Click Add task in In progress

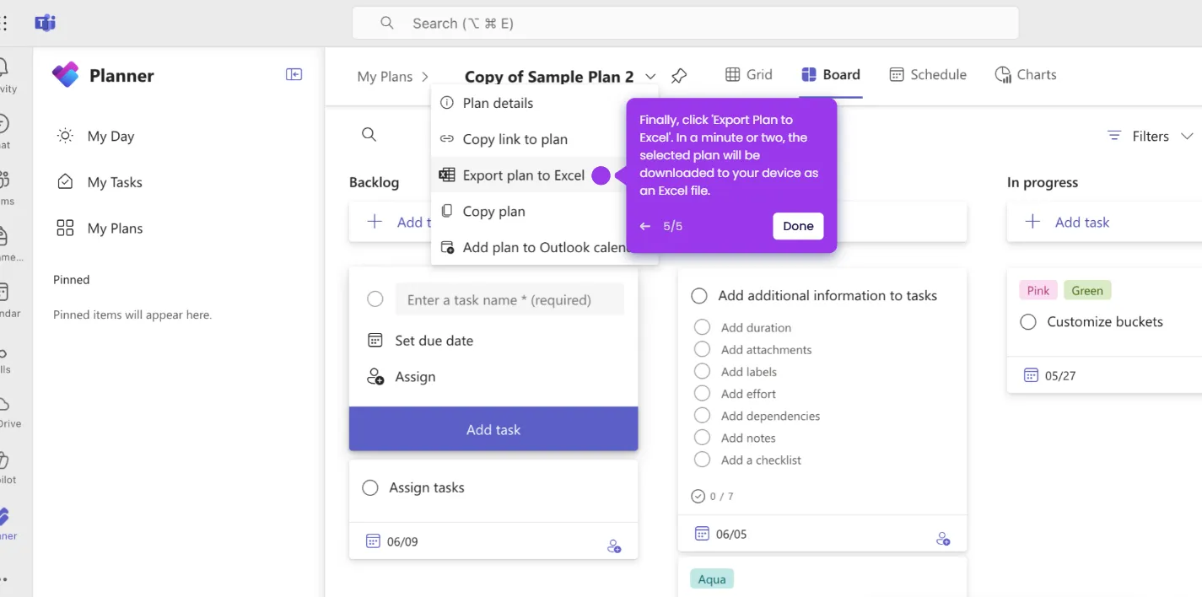1082,222
